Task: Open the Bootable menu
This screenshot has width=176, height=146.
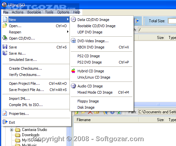Action: point(34,12)
